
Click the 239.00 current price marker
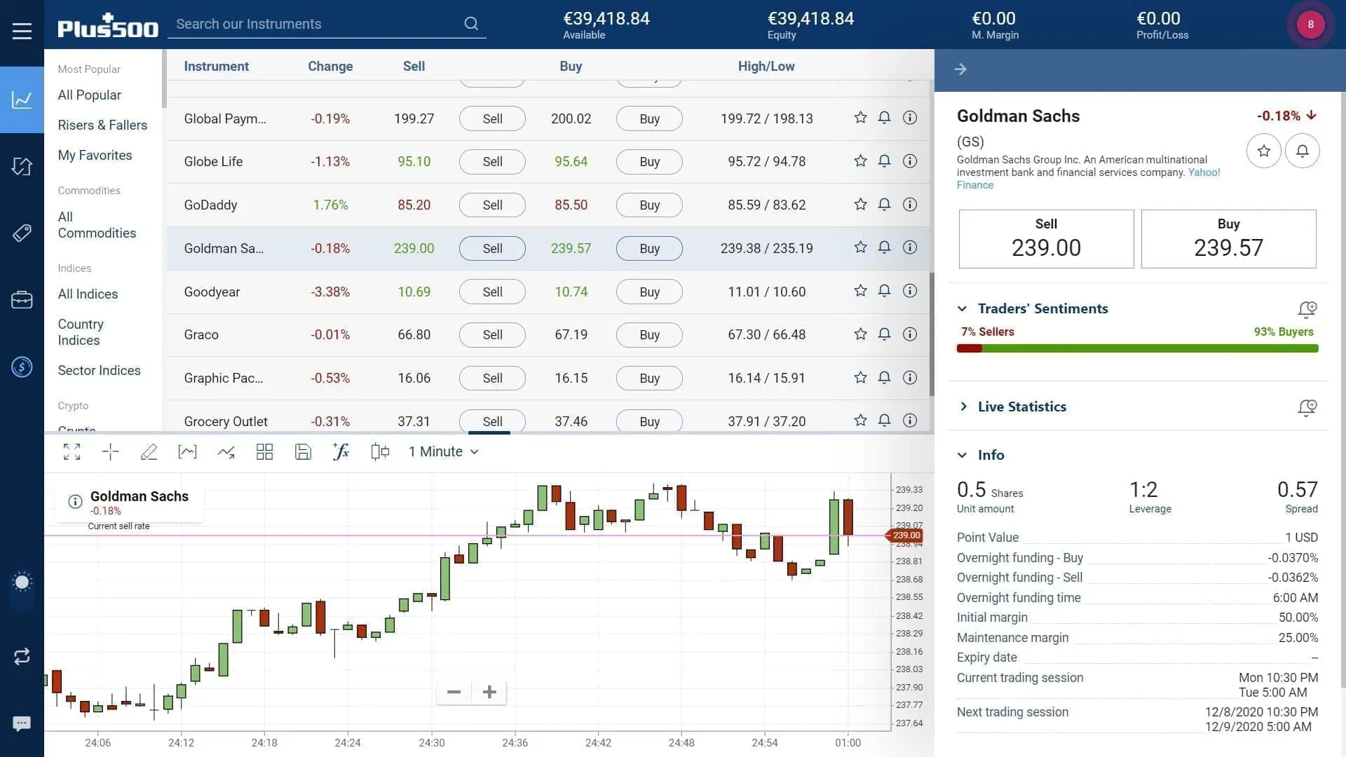tap(906, 536)
